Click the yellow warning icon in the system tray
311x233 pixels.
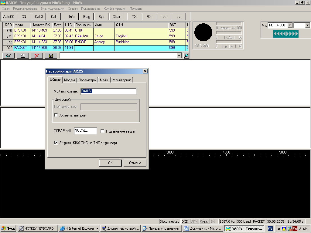coord(284,229)
